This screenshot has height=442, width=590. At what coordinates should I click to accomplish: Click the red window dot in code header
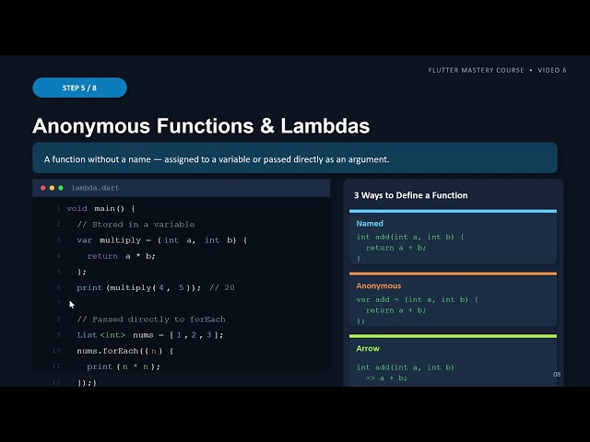43,188
